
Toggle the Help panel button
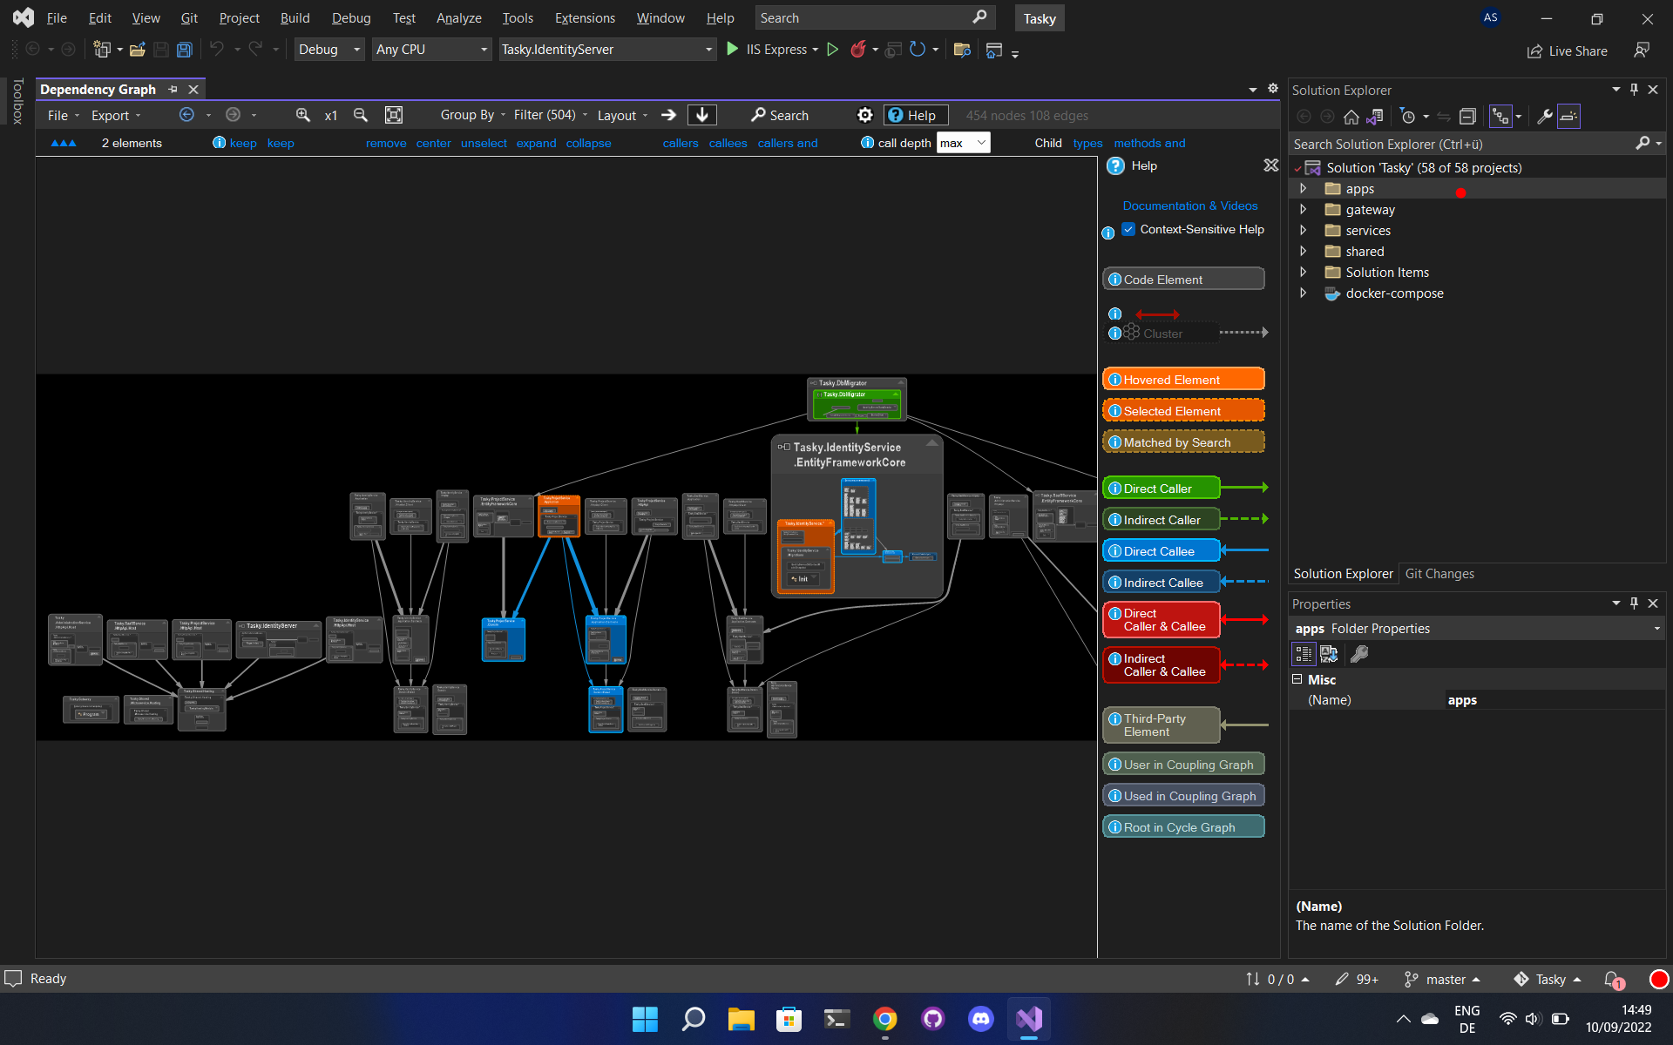pos(915,115)
